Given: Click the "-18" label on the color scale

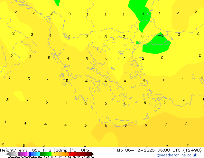Looking at the screenshot, I should tap(39, 157).
